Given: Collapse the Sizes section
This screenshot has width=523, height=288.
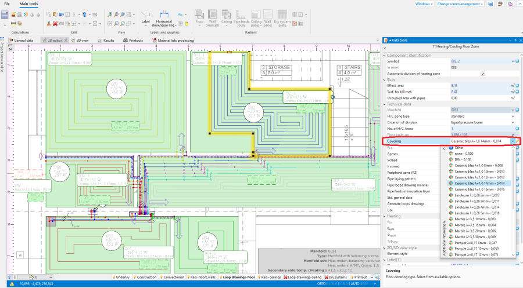Looking at the screenshot, I should pyautogui.click(x=384, y=80).
